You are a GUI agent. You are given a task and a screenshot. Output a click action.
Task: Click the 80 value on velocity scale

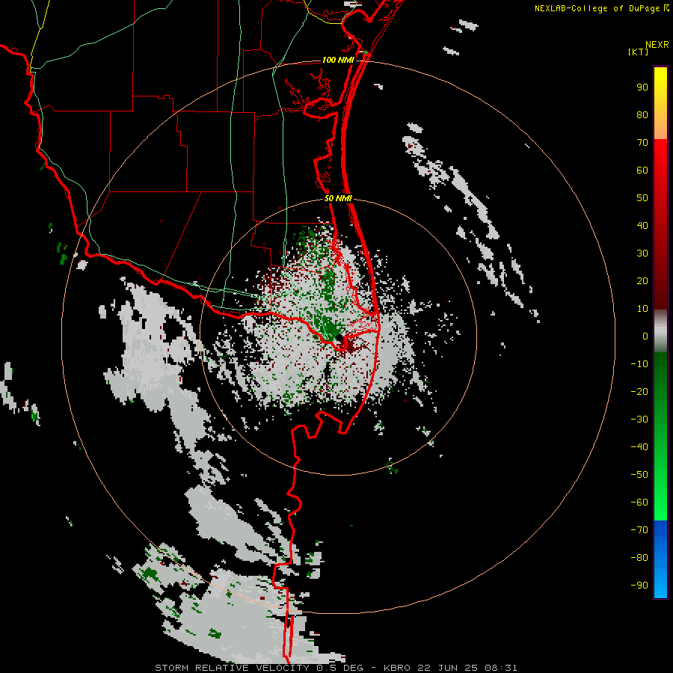coord(642,115)
